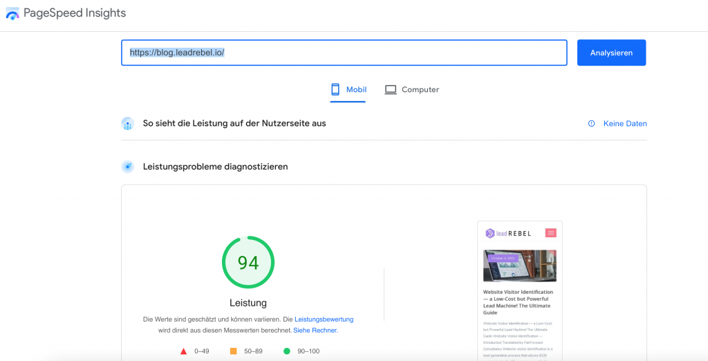Screen dimensions: 708x361
Task: Click the heading So sieht die Leistung
Action: point(234,123)
